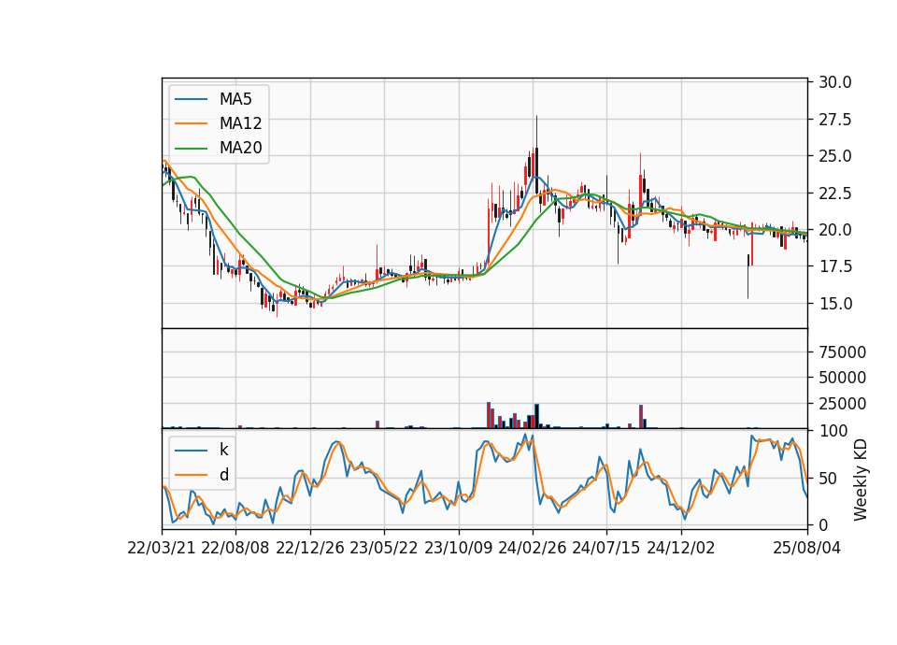Image resolution: width=897 pixels, height=645 pixels.
Task: Click the green MA20 legend line sample
Action: [191, 148]
